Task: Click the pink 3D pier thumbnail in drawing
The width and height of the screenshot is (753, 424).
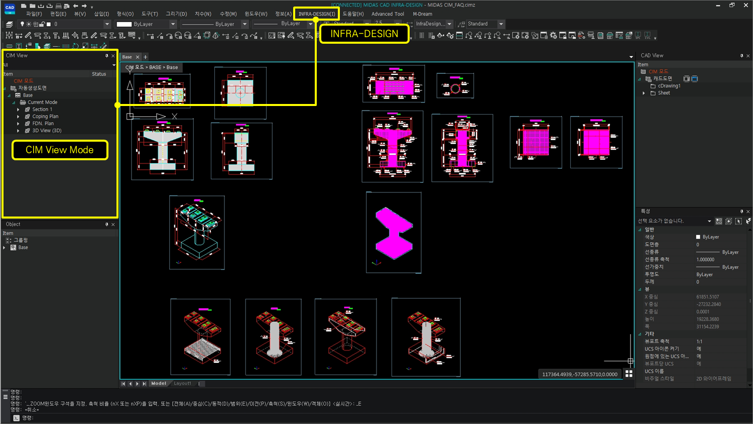Action: (394, 233)
